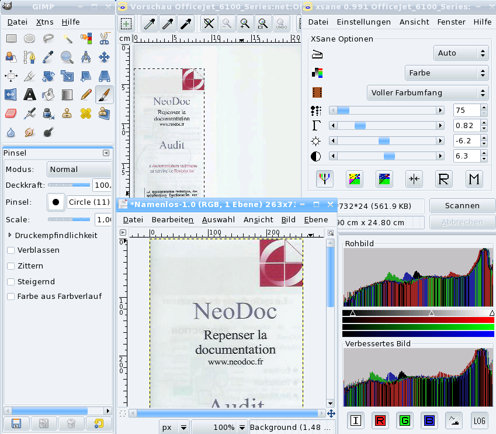
Task: Select the Eraser tool
Action: point(11,113)
